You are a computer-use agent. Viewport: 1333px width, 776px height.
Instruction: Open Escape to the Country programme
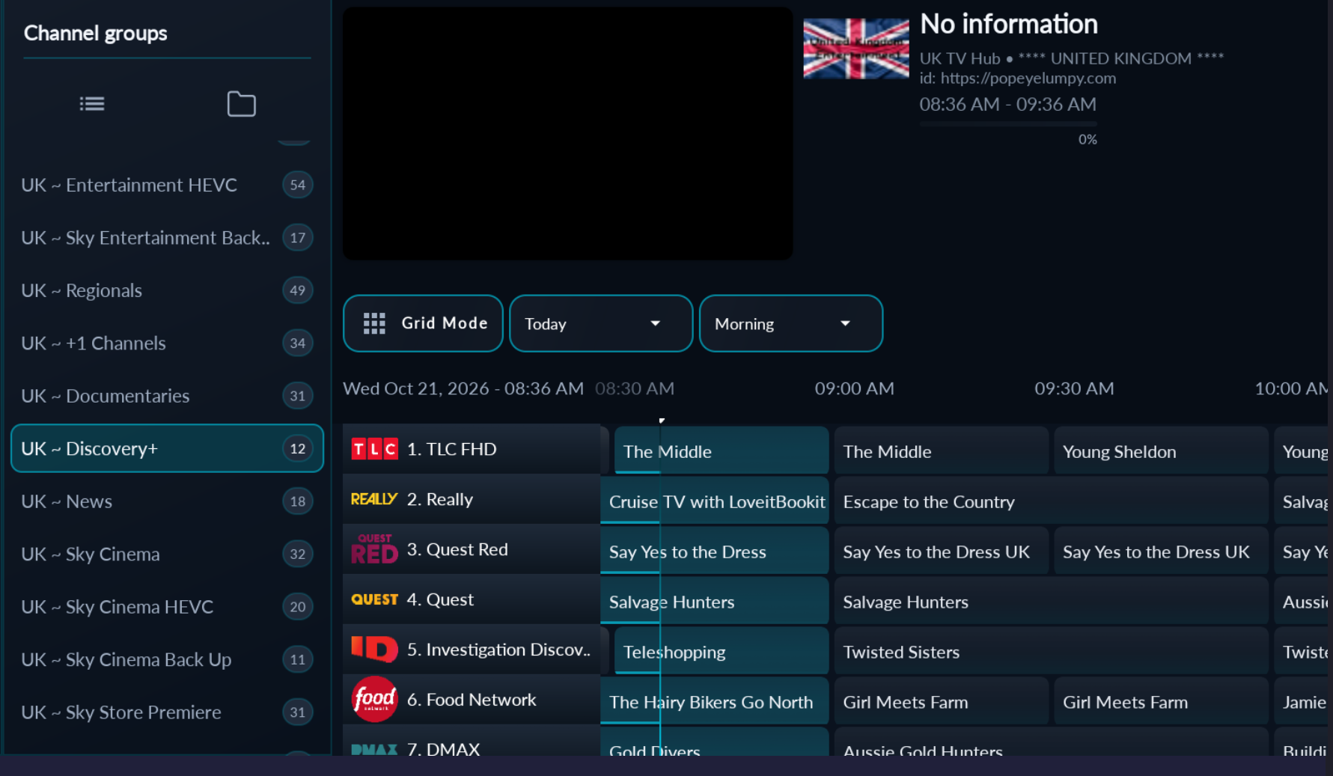tap(1051, 501)
